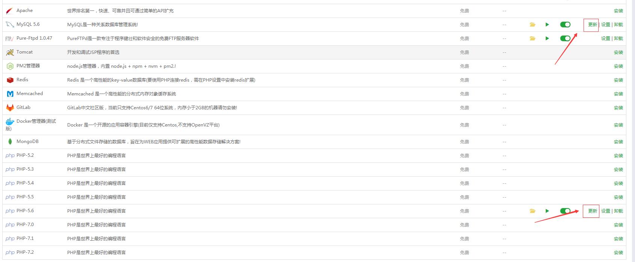Click the PHP-5.6 green play icon
The image size is (635, 262).
click(547, 211)
